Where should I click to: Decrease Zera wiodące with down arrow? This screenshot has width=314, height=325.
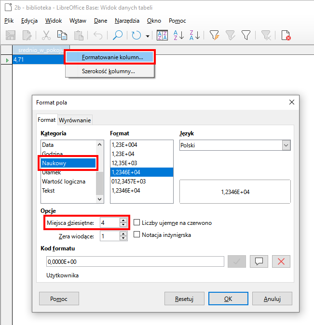tap(123, 238)
